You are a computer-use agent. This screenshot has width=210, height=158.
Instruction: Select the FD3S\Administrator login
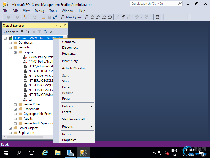tap(41, 66)
